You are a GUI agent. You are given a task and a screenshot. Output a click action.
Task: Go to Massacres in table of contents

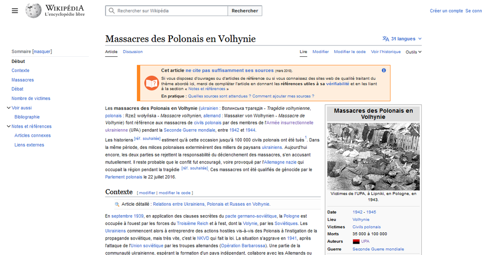pyautogui.click(x=23, y=80)
